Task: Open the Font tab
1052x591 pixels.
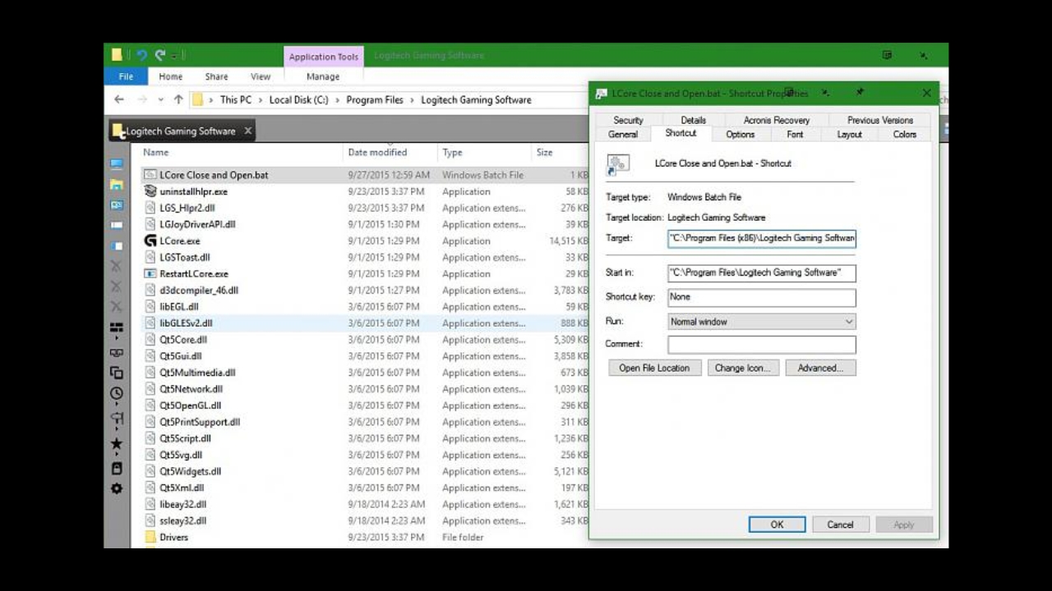Action: click(x=795, y=134)
